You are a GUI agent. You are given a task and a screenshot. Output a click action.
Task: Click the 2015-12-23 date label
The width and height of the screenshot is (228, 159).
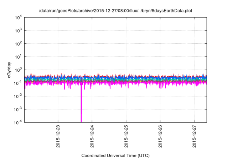pyautogui.click(x=58, y=136)
